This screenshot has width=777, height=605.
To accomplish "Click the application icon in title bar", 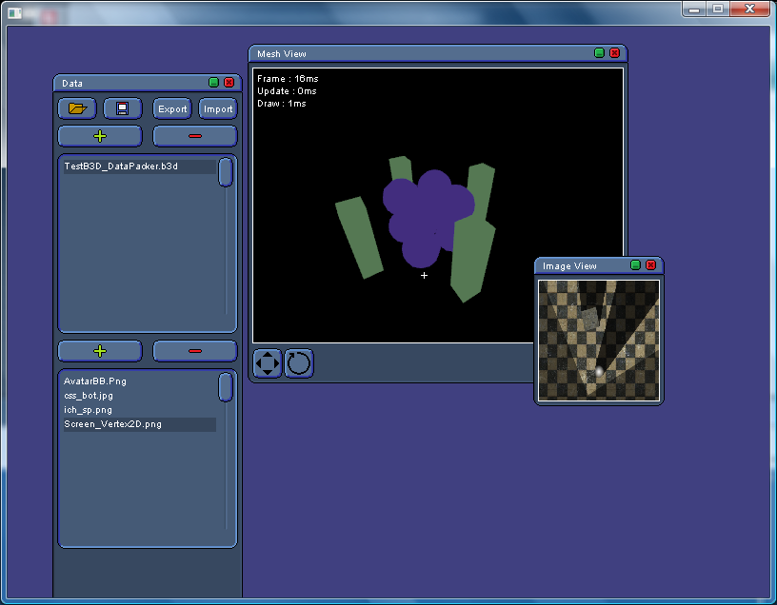I will click(x=15, y=13).
